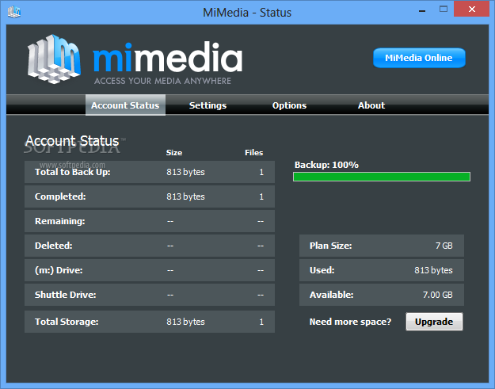495x389 pixels.
Task: Maximize the MiMedia Status window
Action: (444, 10)
